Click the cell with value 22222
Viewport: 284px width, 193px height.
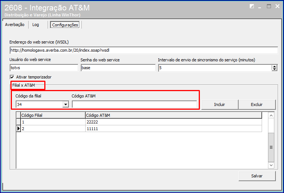tap(173, 122)
